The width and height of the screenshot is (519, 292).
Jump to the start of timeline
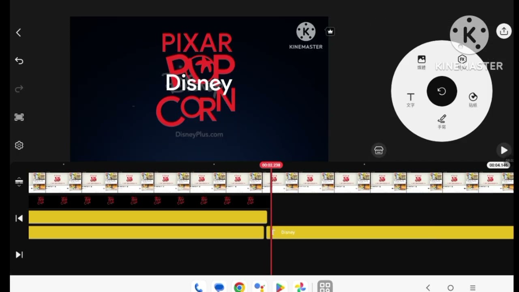19,219
